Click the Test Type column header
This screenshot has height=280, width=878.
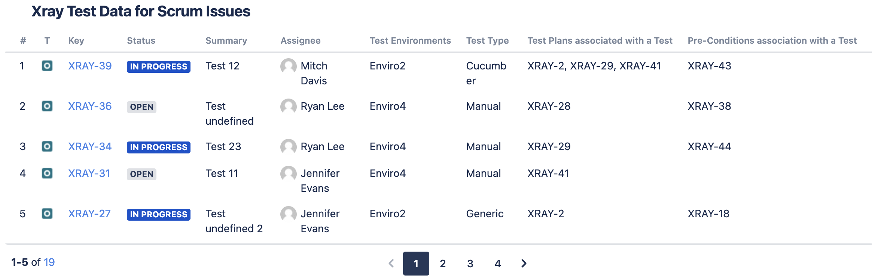[487, 41]
